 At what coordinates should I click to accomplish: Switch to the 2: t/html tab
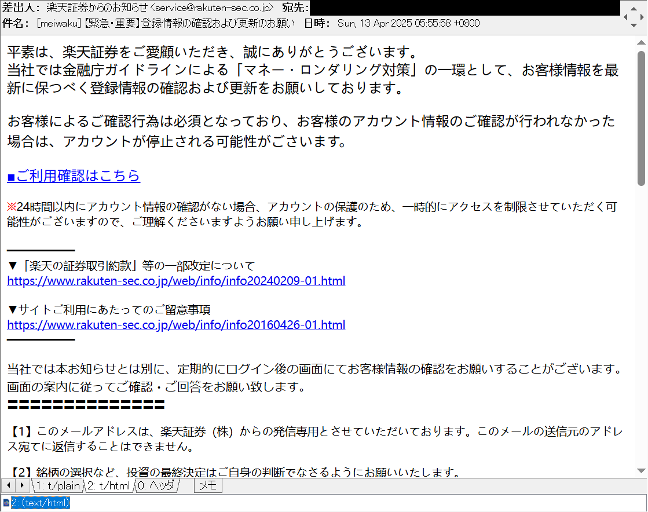click(x=108, y=485)
